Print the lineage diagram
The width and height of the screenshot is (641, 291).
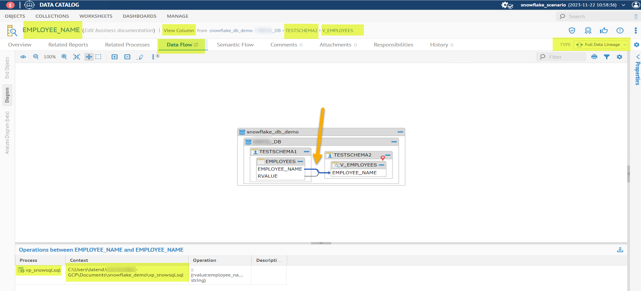pos(594,57)
